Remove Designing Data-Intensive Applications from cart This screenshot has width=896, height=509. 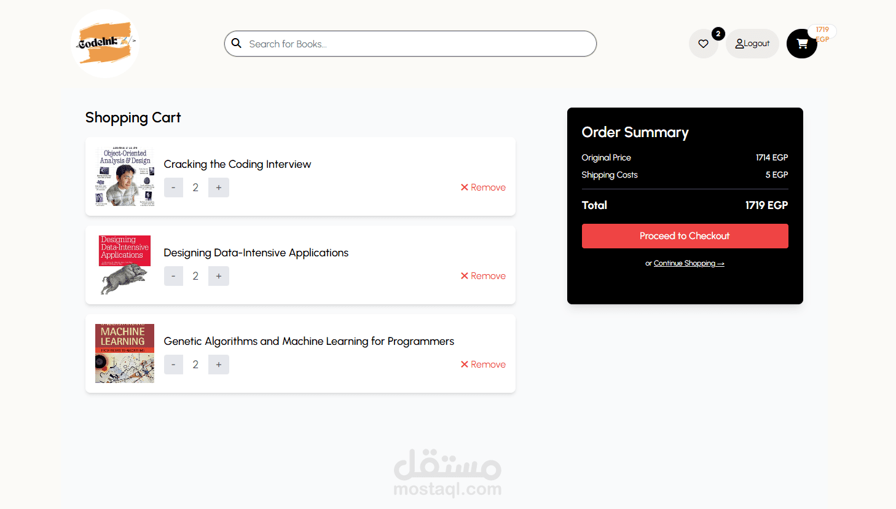tap(483, 276)
